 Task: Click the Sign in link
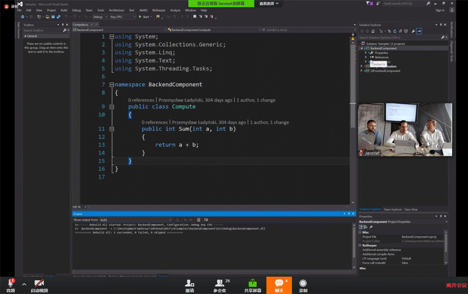point(440,10)
